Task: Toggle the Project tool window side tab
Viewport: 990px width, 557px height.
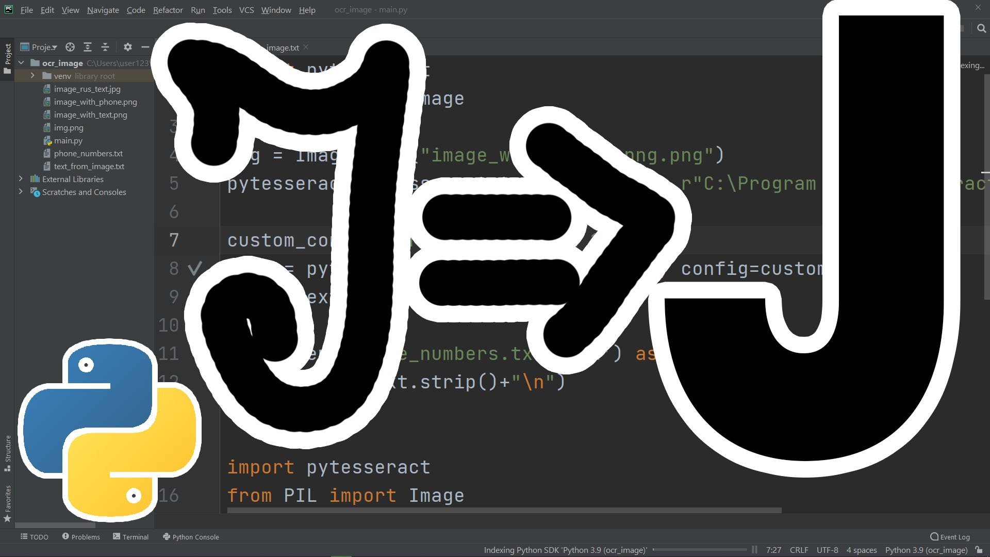Action: (x=8, y=58)
